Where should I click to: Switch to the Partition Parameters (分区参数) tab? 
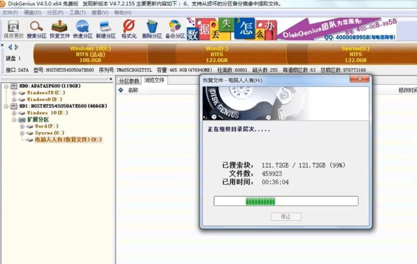click(129, 81)
